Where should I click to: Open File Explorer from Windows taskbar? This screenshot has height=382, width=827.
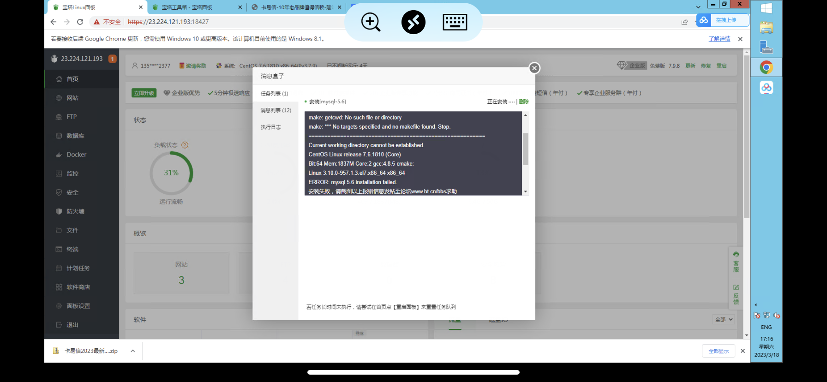tap(767, 28)
